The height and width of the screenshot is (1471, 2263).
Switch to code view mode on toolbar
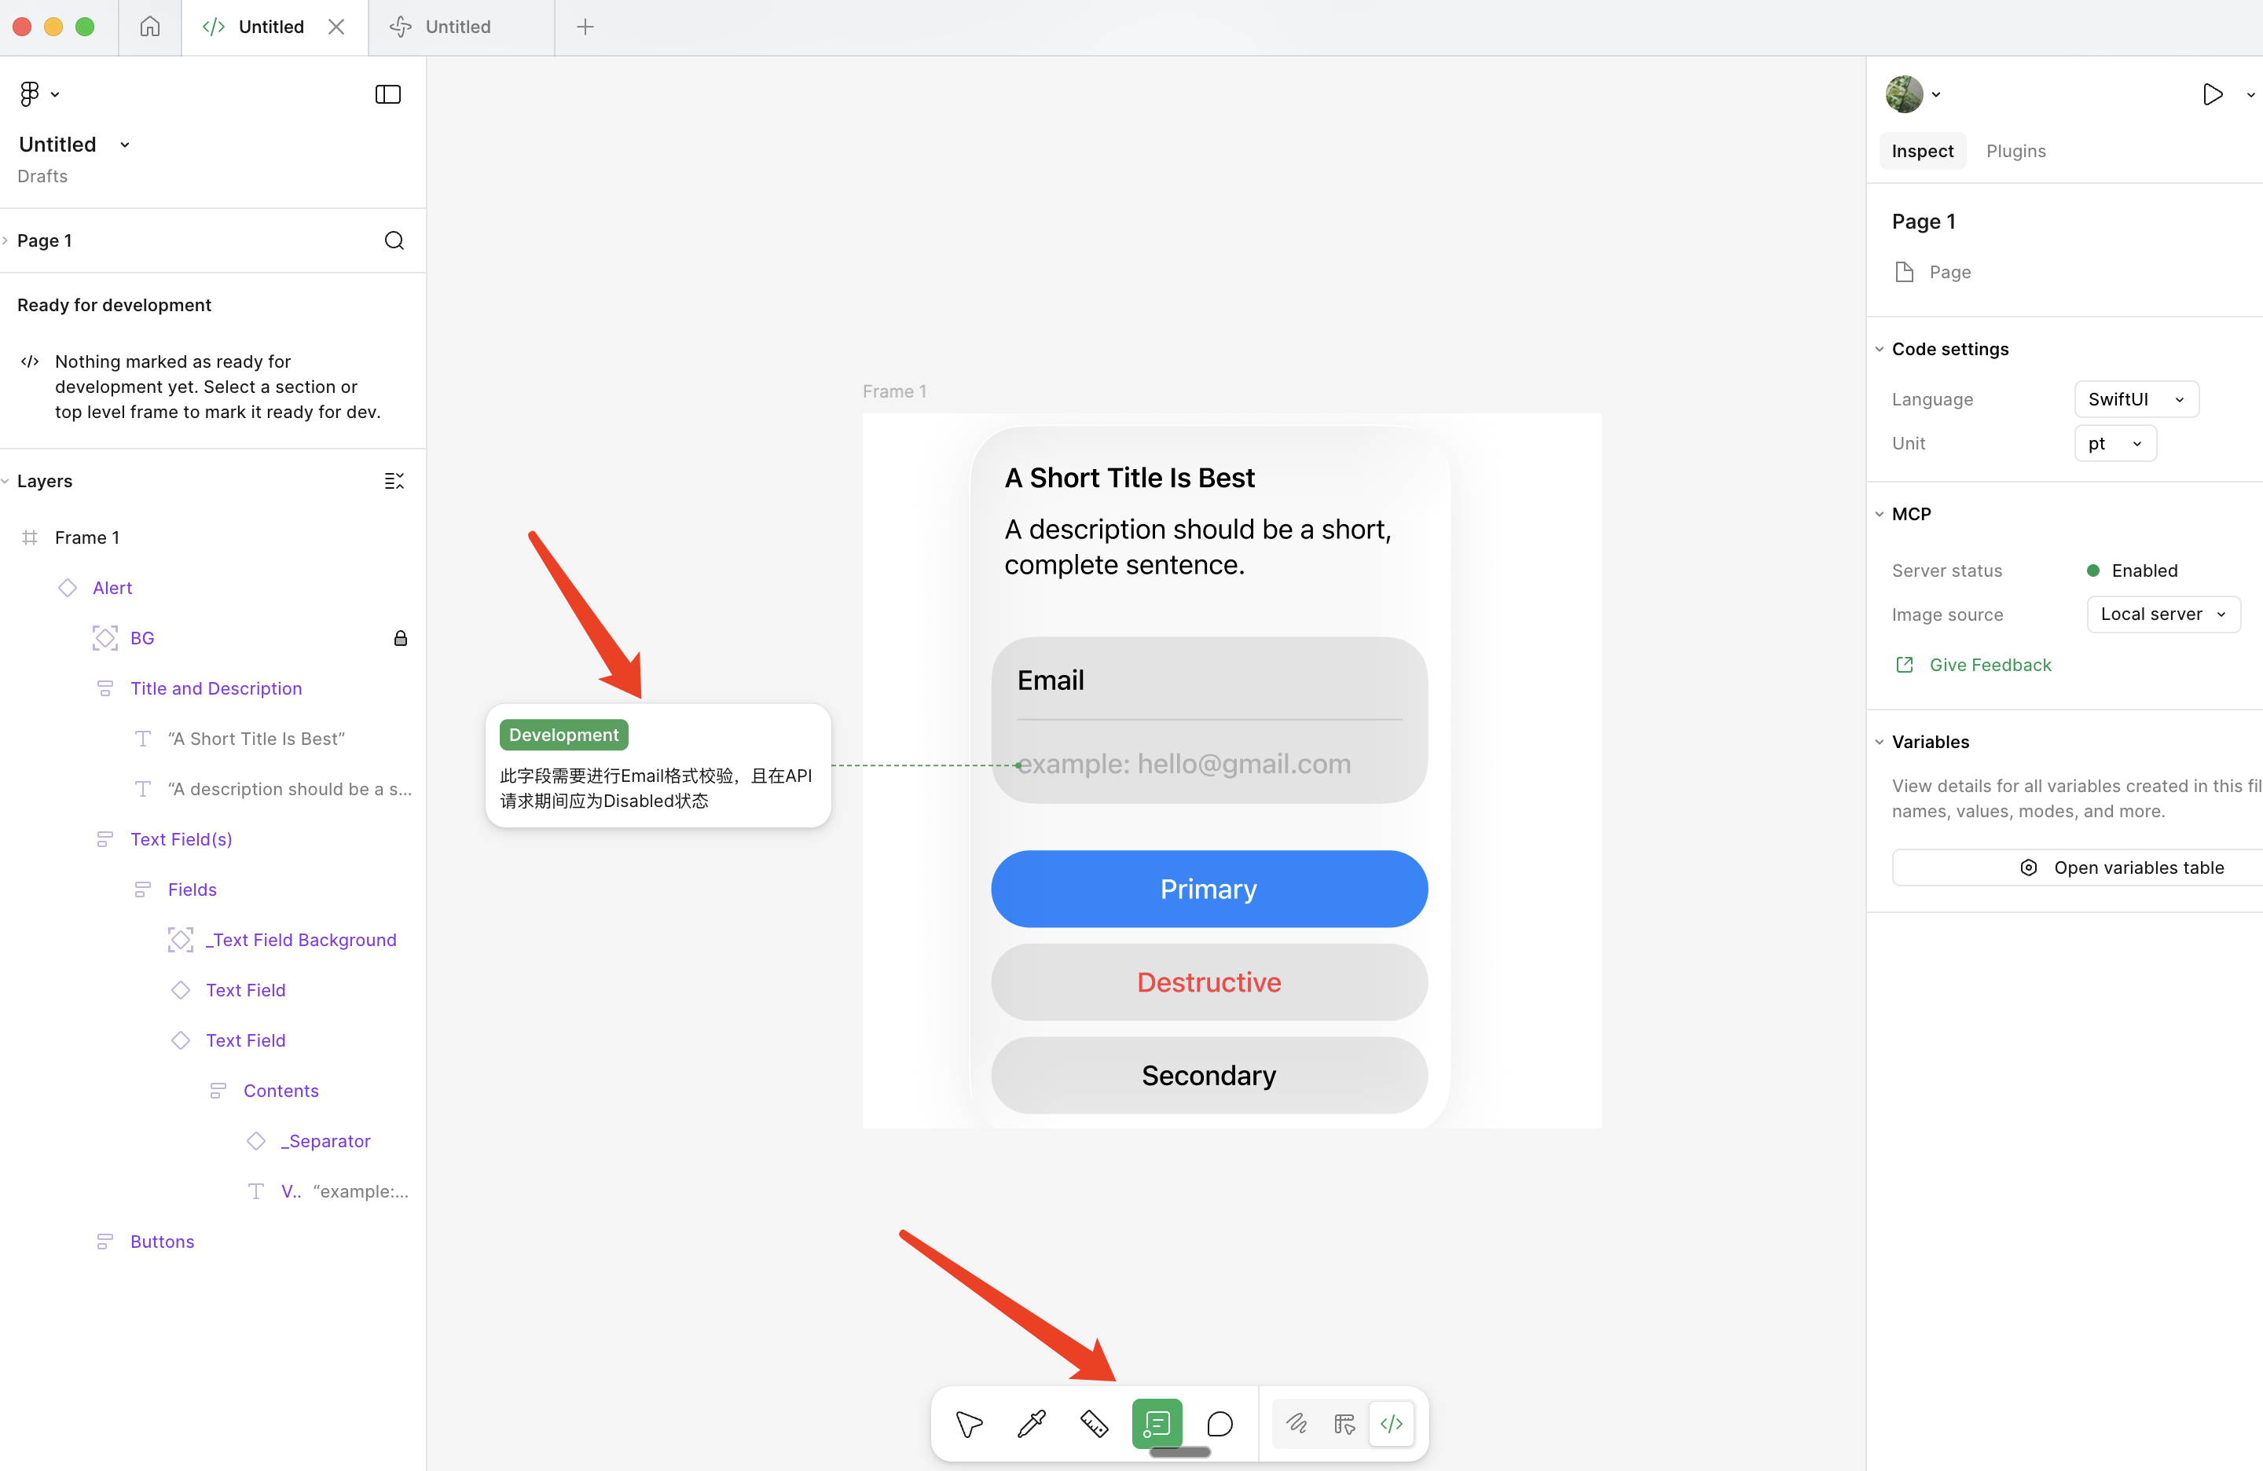(1391, 1423)
